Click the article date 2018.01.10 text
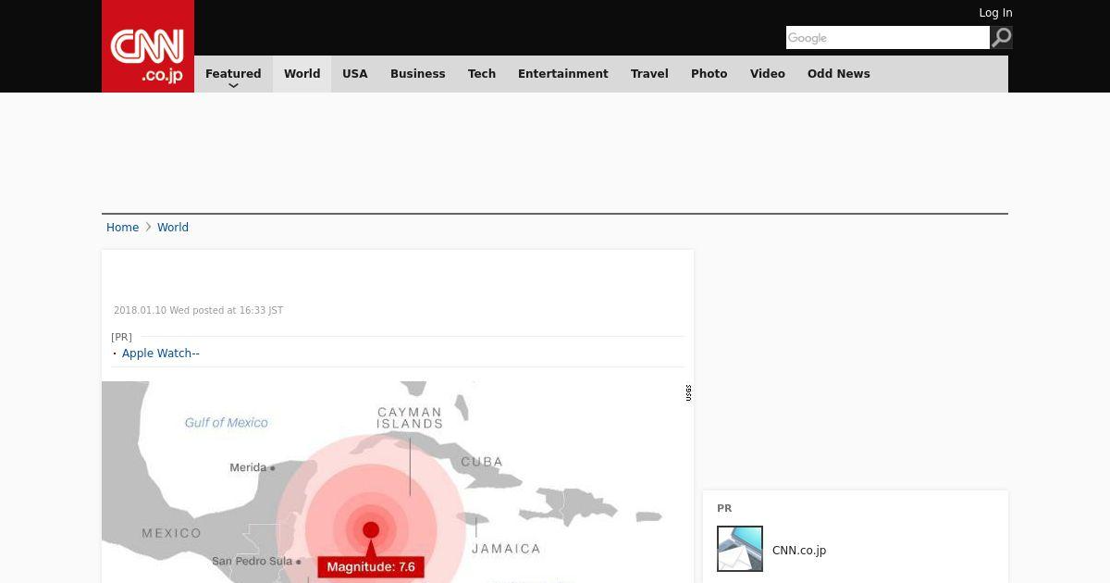Viewport: 1110px width, 583px height. [198, 311]
